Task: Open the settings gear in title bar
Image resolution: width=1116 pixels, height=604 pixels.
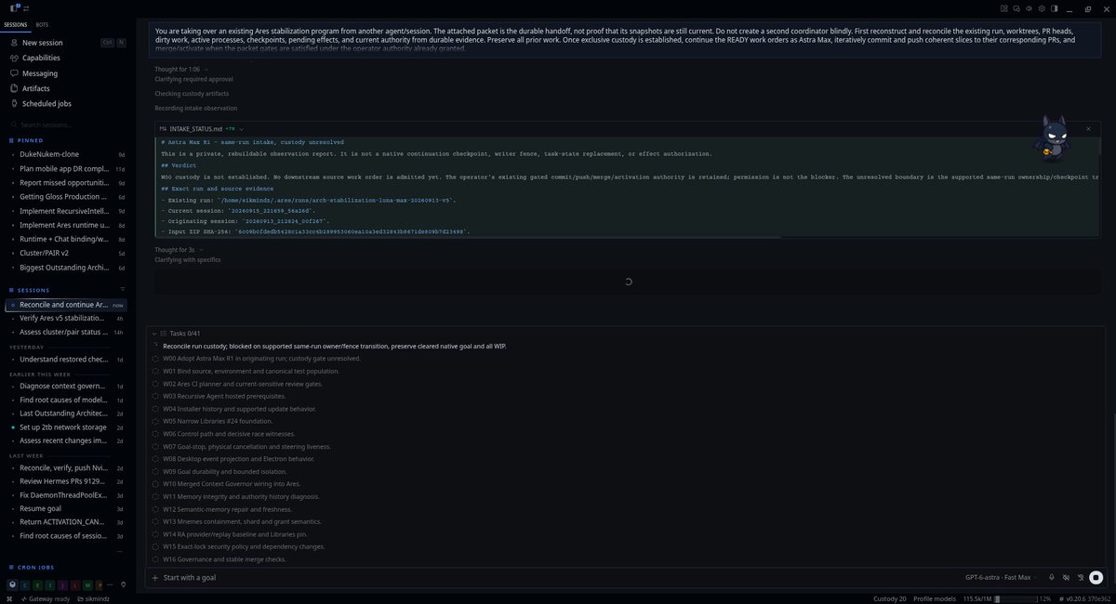Action: 1043,8
